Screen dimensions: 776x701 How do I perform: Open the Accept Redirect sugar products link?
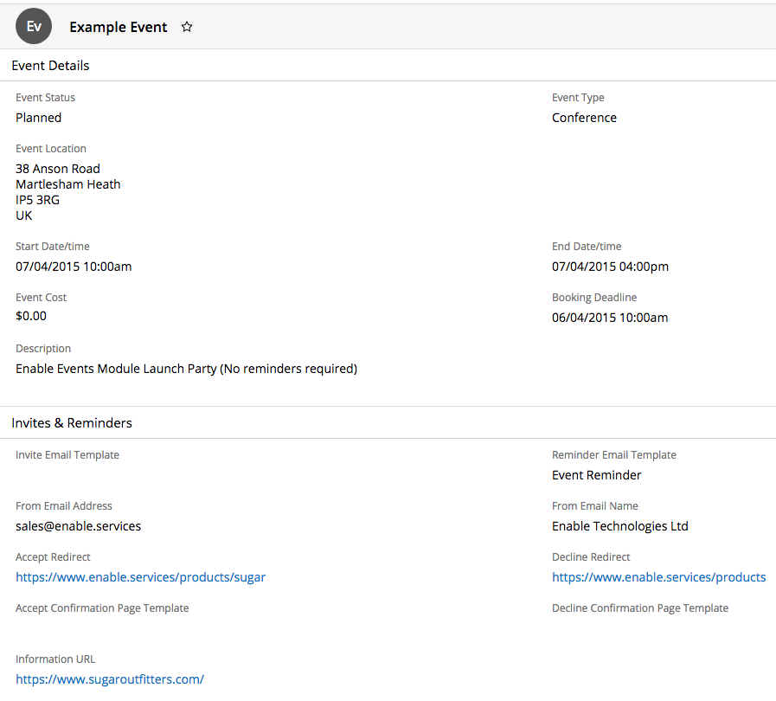[x=140, y=577]
